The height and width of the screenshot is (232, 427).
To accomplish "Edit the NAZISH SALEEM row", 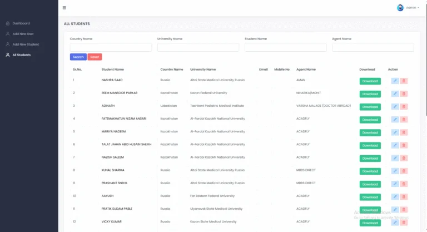I will [395, 158].
